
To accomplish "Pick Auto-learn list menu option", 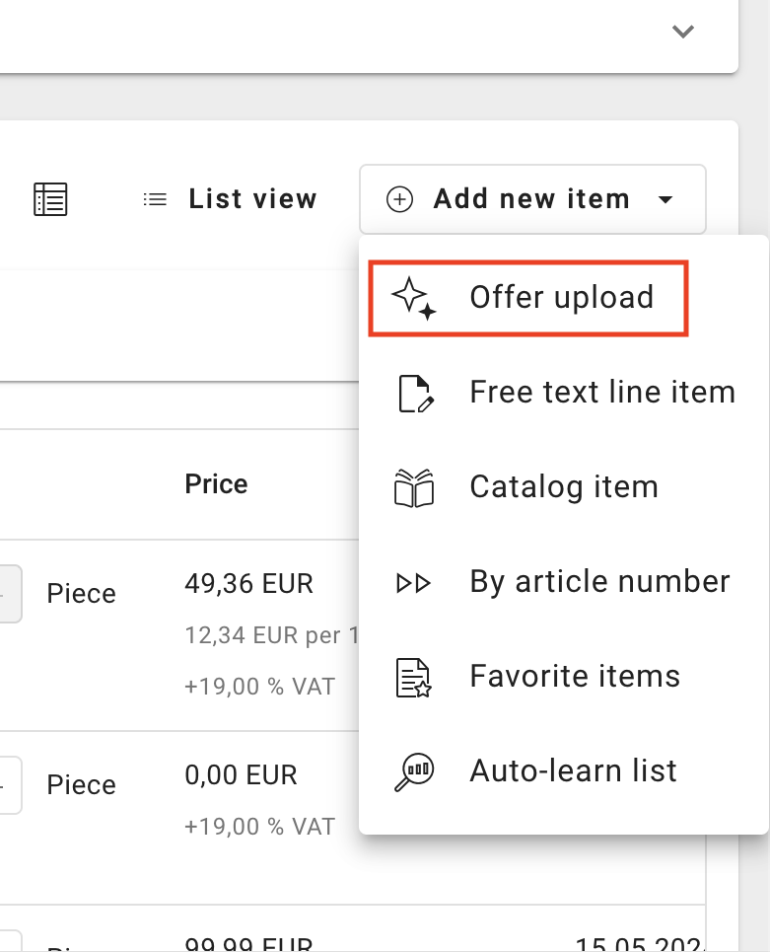I will [x=573, y=771].
